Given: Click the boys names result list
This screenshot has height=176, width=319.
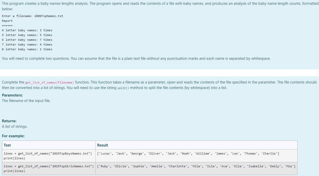Looking at the screenshot, I should (188, 153).
